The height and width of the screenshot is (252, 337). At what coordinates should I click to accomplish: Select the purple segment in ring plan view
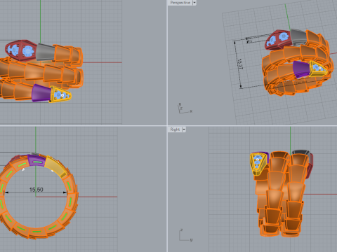36,160
